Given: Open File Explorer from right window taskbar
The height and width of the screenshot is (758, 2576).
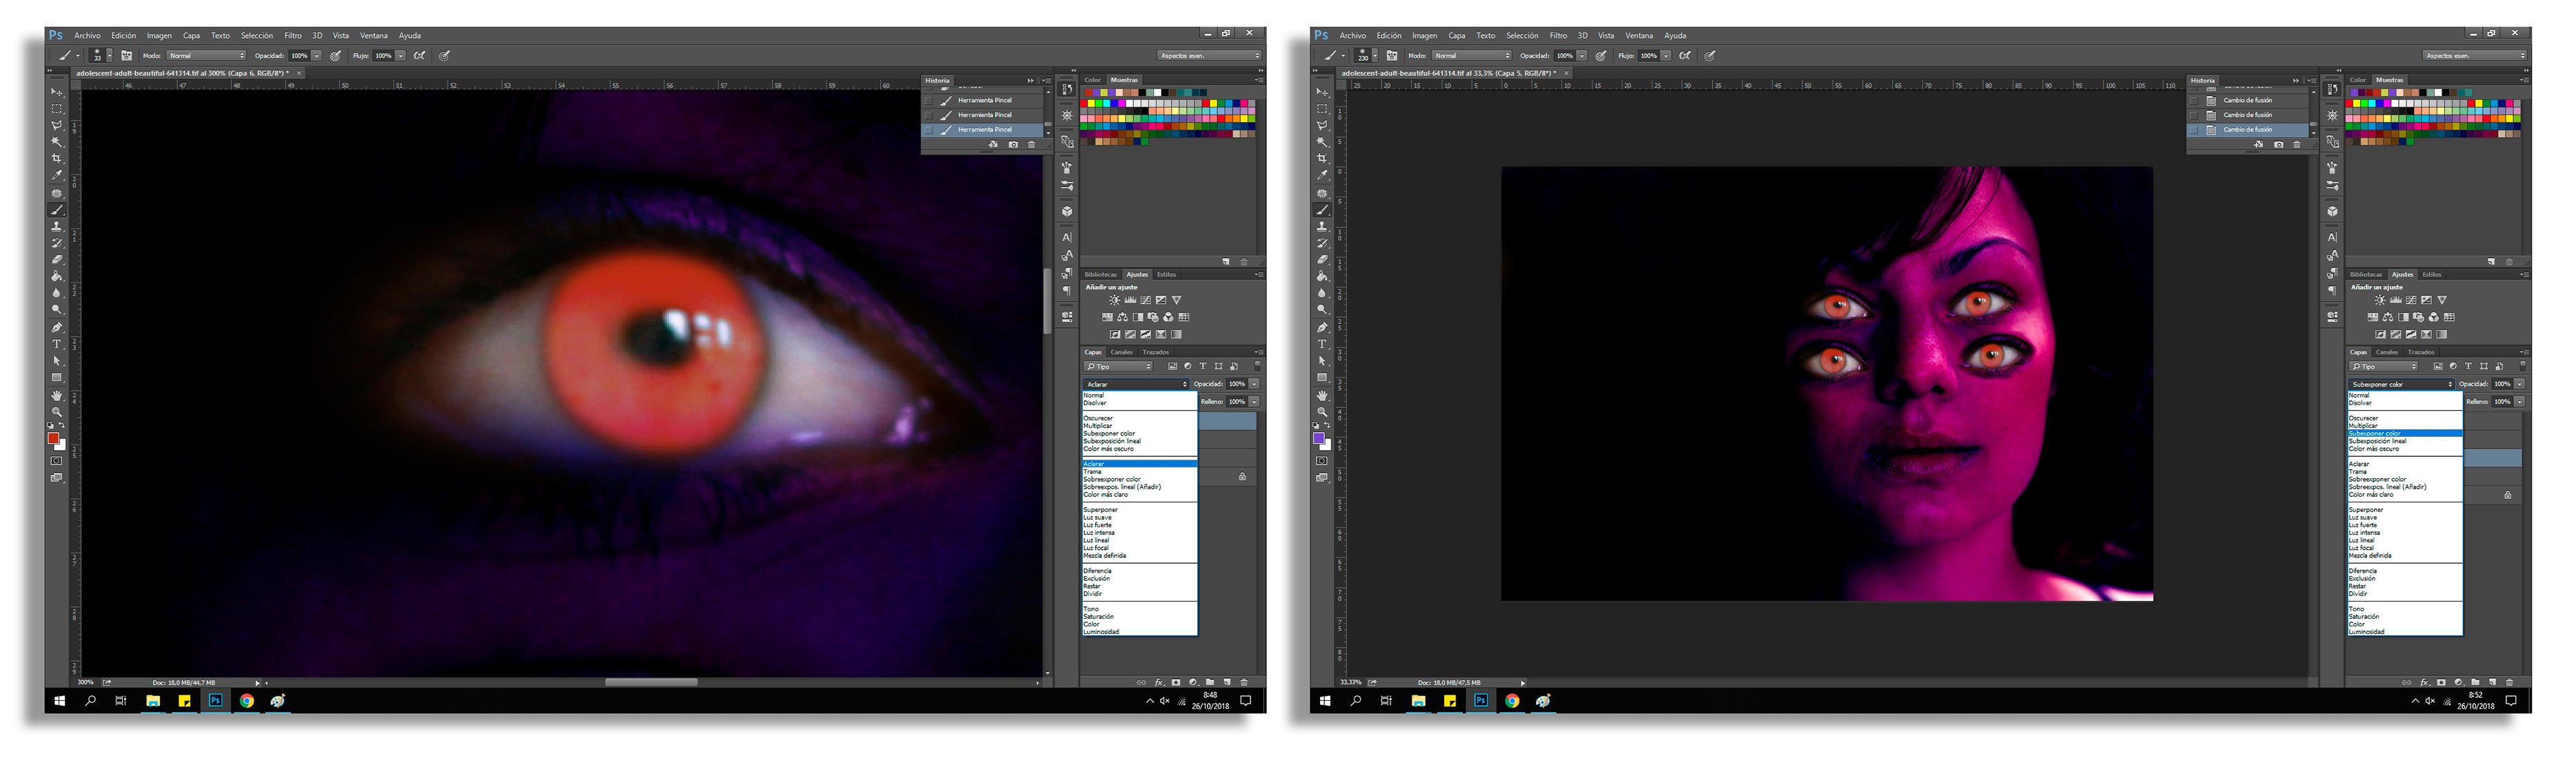Looking at the screenshot, I should pos(1418,701).
